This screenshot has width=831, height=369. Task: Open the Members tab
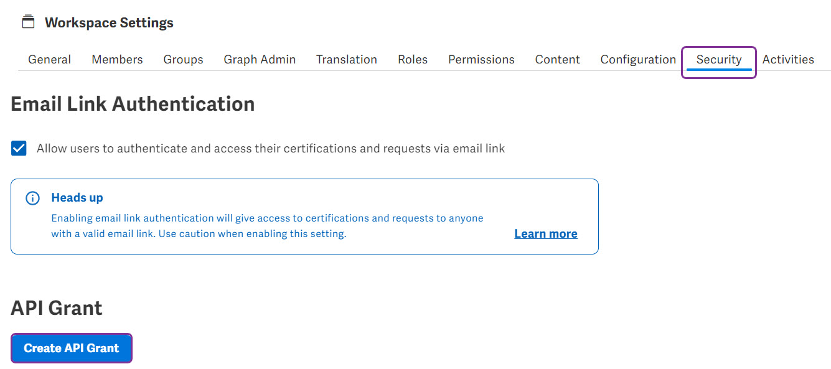[117, 59]
